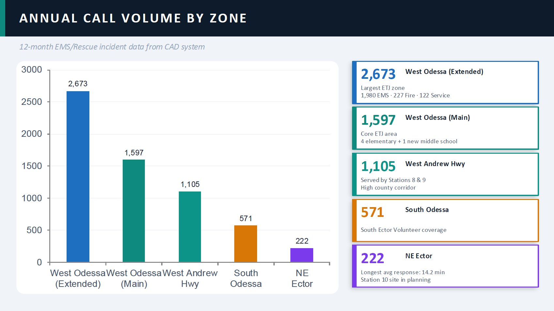Click the South Odessa x-axis category label
554x311 pixels.
point(246,278)
